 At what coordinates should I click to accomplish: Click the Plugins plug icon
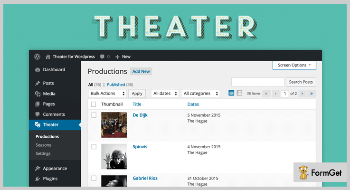click(38, 179)
